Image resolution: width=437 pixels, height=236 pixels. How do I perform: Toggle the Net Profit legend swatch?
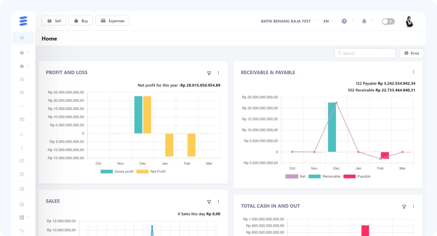pos(143,172)
